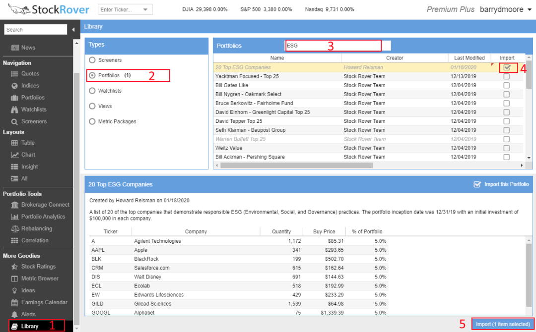
Task: Select the Insight layout icon
Action: [14, 167]
